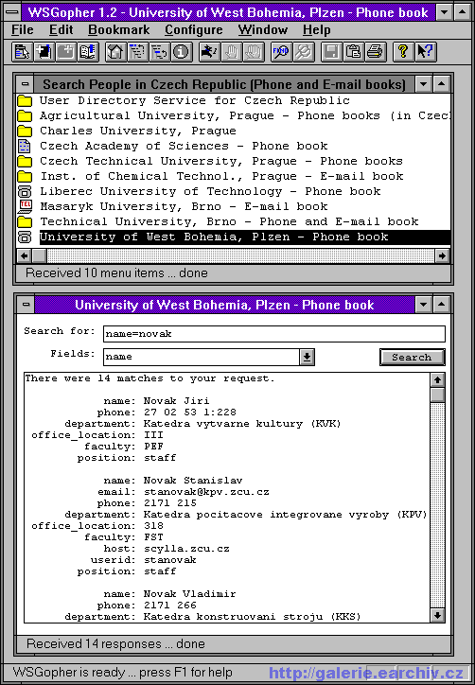Click the second toolbar icon with black page

pyautogui.click(x=44, y=52)
